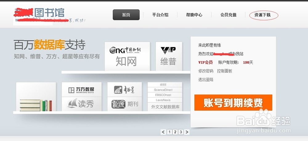Go to 帮助中心 help center
308x141 pixels.
pyautogui.click(x=194, y=15)
